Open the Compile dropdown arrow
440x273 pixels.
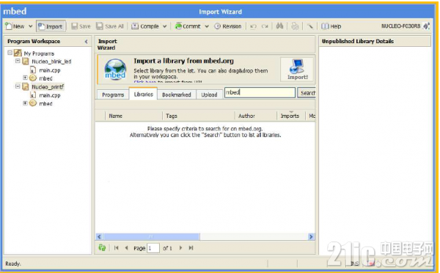tap(165, 26)
